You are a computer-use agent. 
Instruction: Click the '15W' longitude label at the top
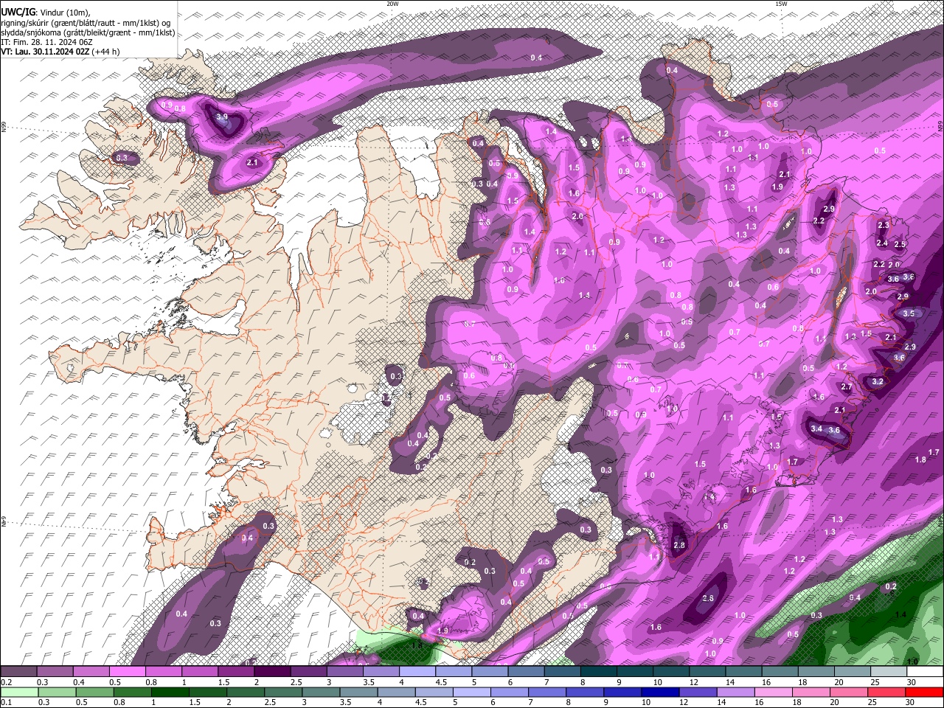[x=781, y=4]
